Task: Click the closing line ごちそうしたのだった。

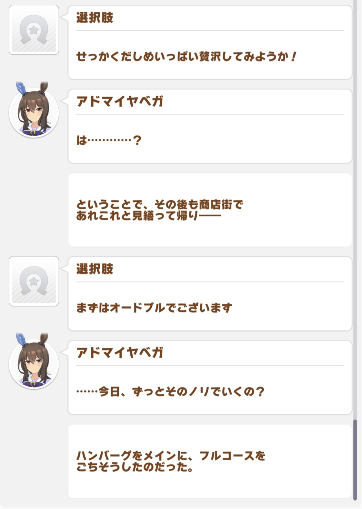Action: pos(135,467)
